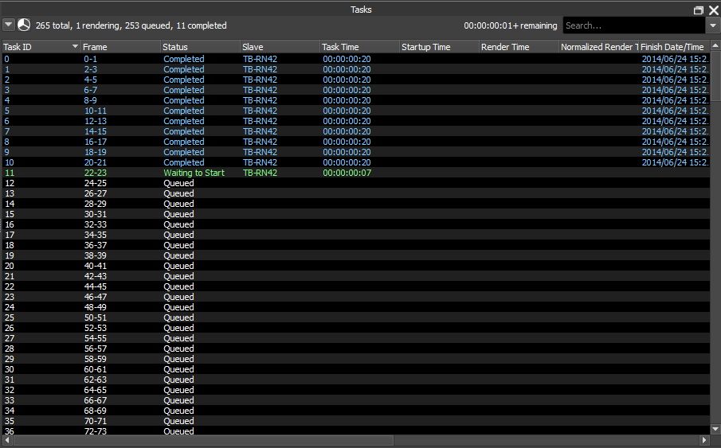
Task: Float the Tasks panel with the undock icon
Action: 699,10
